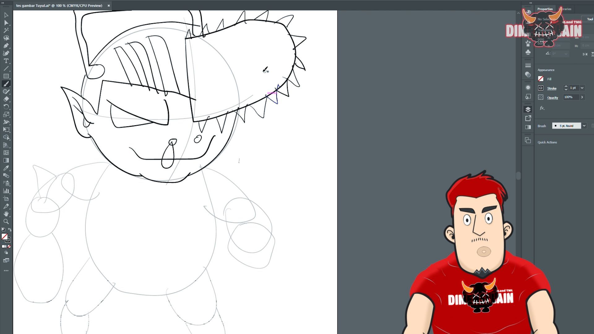Image resolution: width=594 pixels, height=334 pixels.
Task: Choose the Shaper tool
Action: (x=6, y=92)
